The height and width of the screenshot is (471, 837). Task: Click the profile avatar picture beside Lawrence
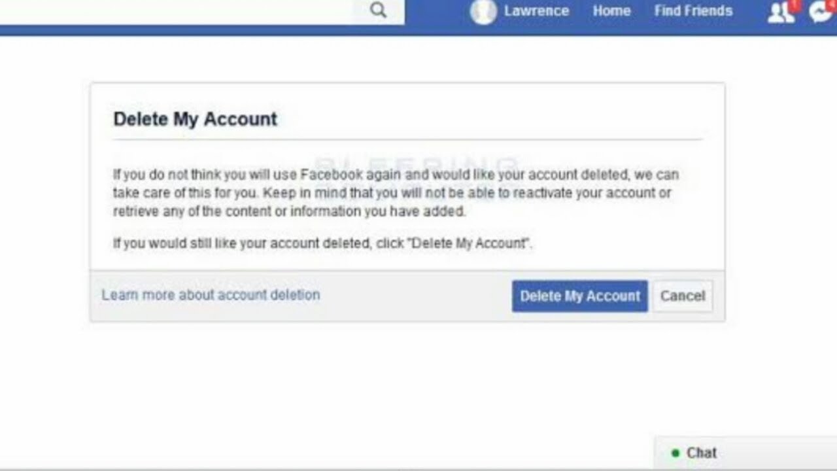coord(483,11)
